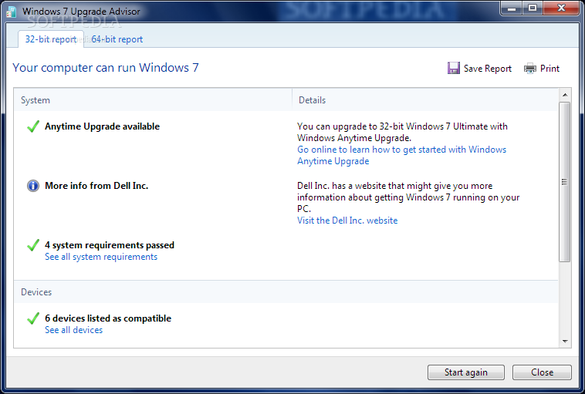Click the Upgrade Advisor title bar app icon
This screenshot has height=394, width=585.
coord(12,12)
